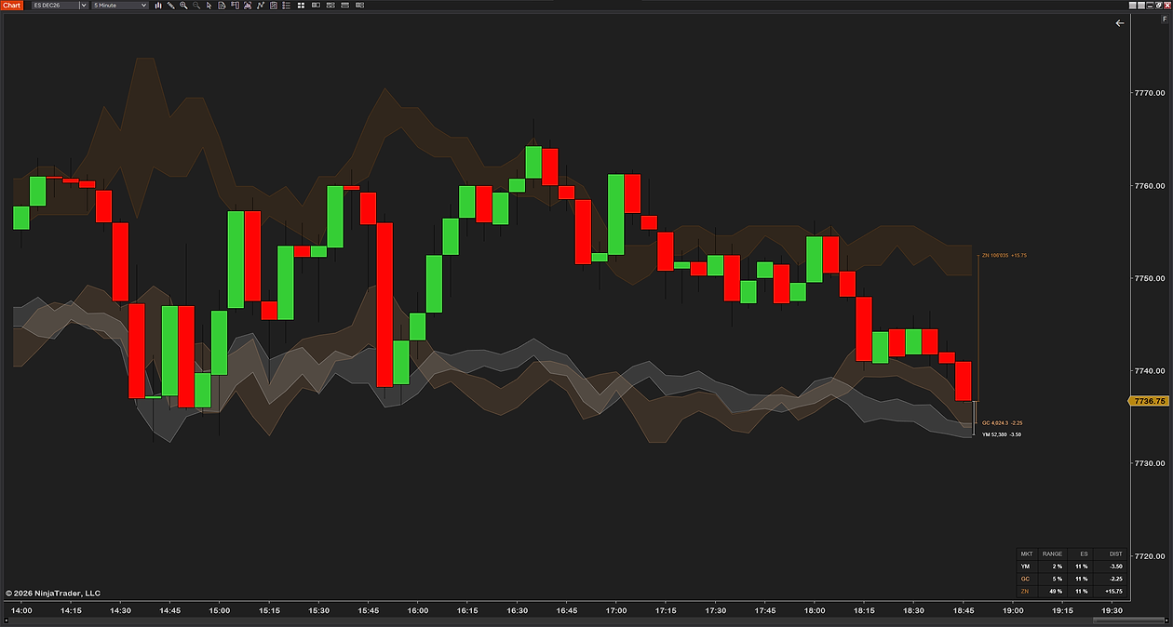Click the last red candle near 18:45
The height and width of the screenshot is (627, 1173).
pos(964,381)
